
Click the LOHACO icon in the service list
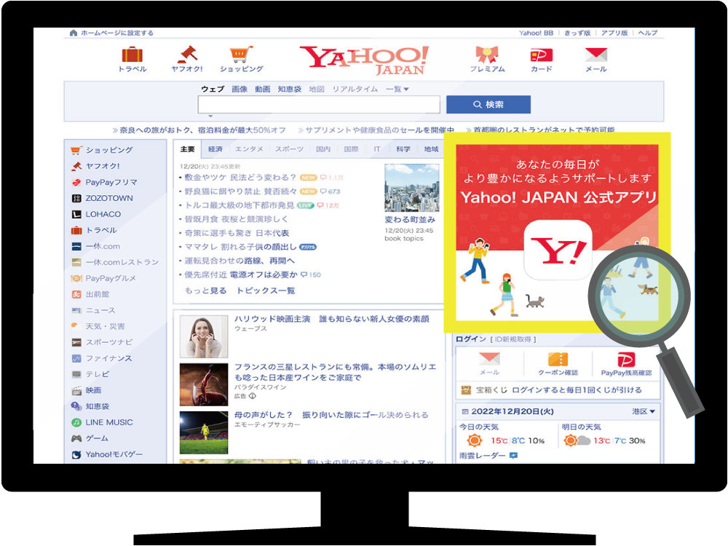pyautogui.click(x=76, y=215)
